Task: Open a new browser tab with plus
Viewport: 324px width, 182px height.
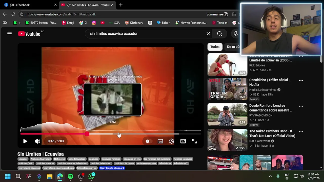Action: [121, 5]
